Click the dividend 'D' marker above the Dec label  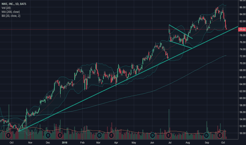(48, 135)
